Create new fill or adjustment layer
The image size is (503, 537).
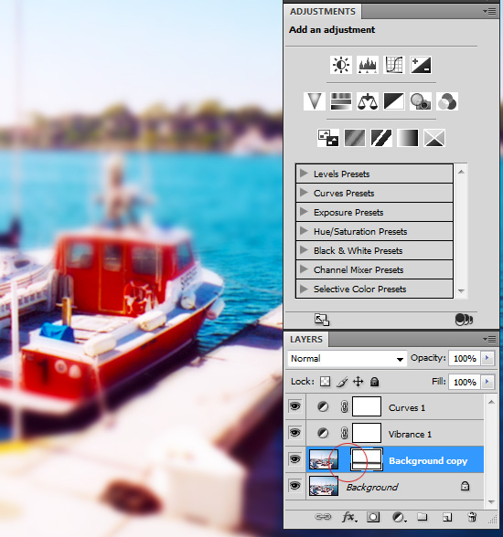pyautogui.click(x=399, y=517)
